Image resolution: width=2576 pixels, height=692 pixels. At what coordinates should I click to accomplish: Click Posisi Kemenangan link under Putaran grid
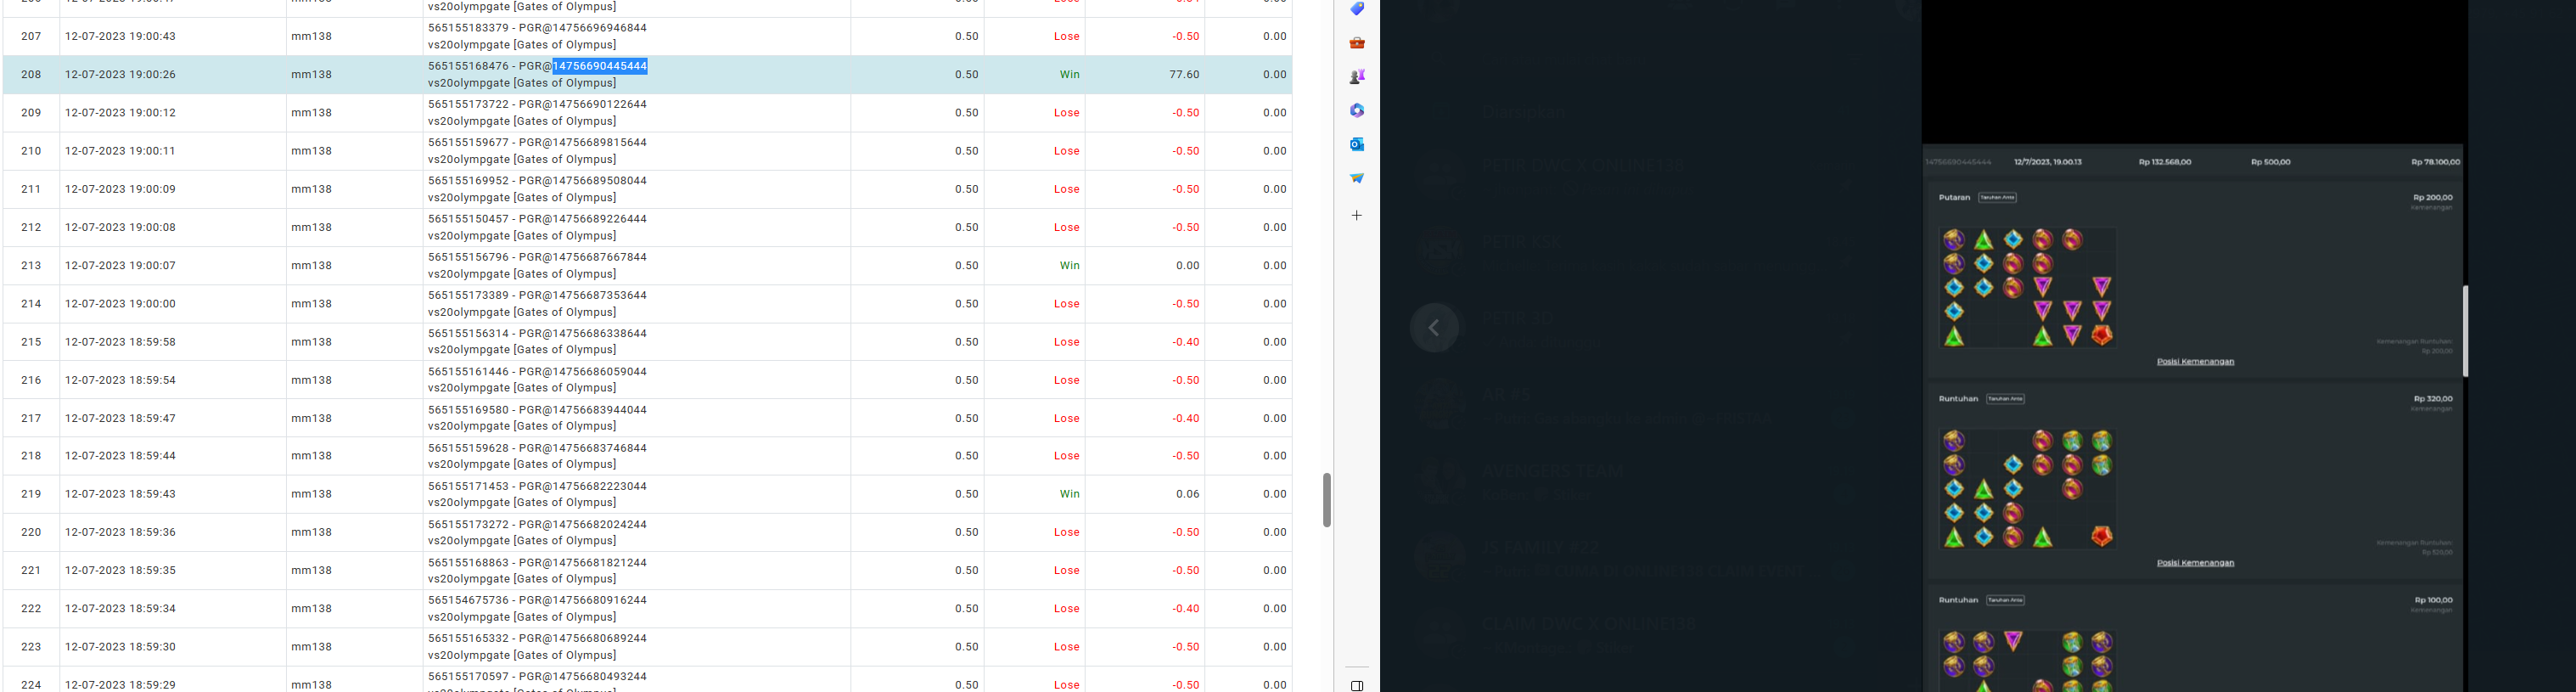point(2195,362)
